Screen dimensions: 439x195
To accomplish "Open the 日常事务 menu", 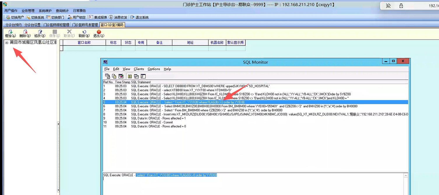I will (x=79, y=11).
